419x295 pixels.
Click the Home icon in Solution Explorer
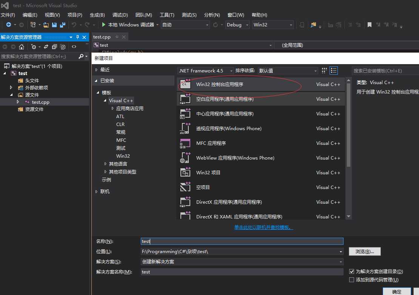(x=22, y=47)
